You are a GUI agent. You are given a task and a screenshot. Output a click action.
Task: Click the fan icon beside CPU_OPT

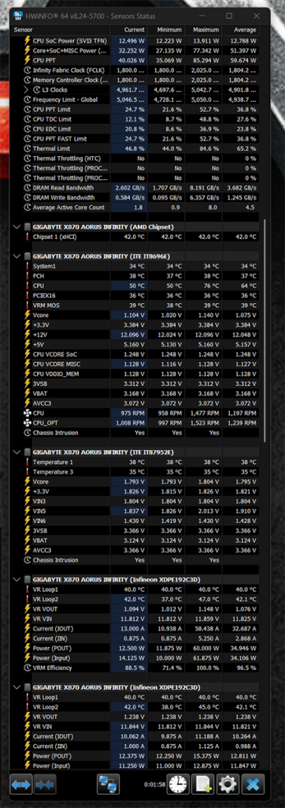tap(28, 423)
